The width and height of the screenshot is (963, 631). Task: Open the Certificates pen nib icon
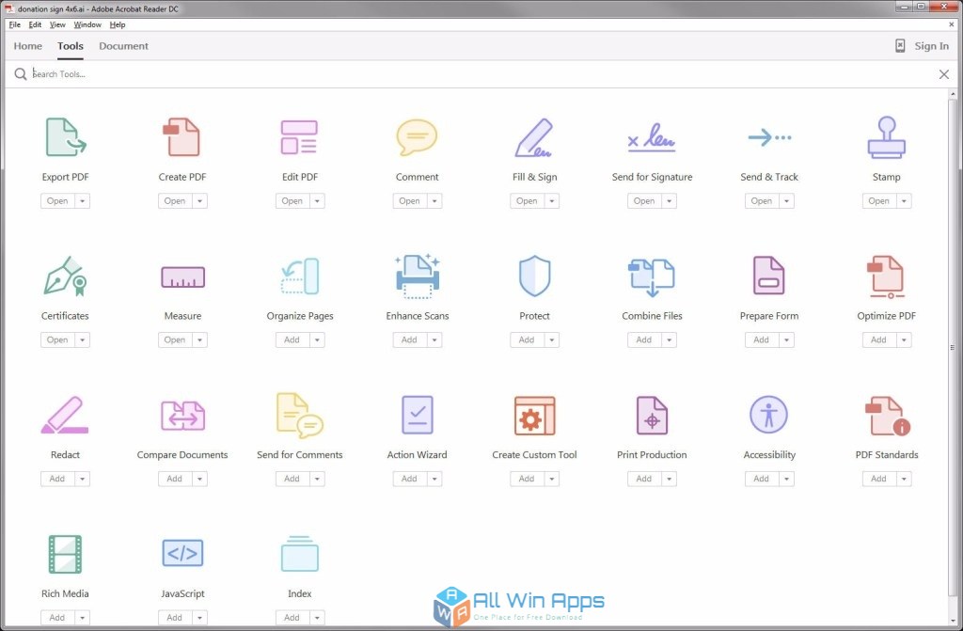pyautogui.click(x=65, y=276)
